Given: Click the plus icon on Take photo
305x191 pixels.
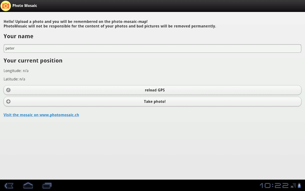Looking at the screenshot, I should tap(8, 101).
